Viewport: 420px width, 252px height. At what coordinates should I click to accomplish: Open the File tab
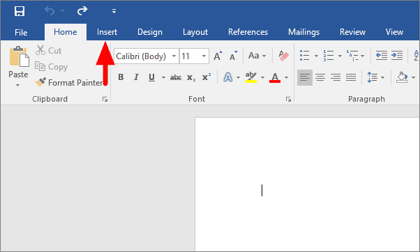tap(21, 32)
